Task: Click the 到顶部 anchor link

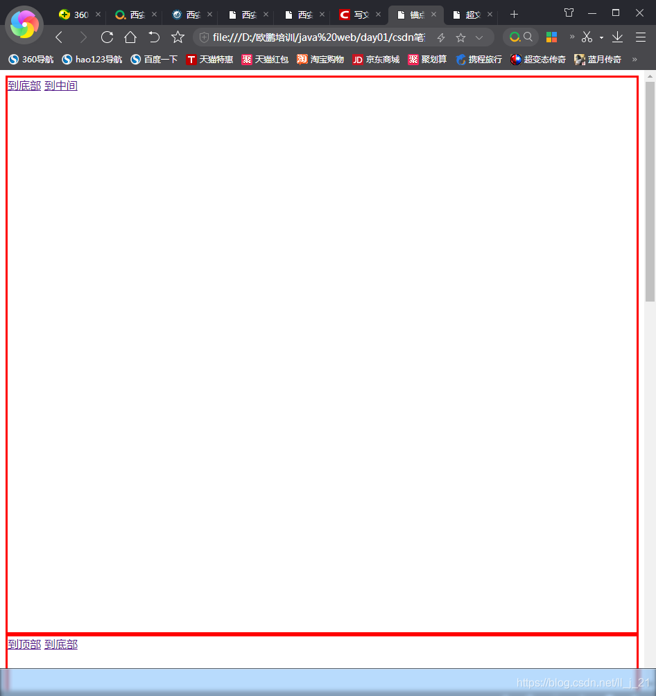Action: [24, 645]
